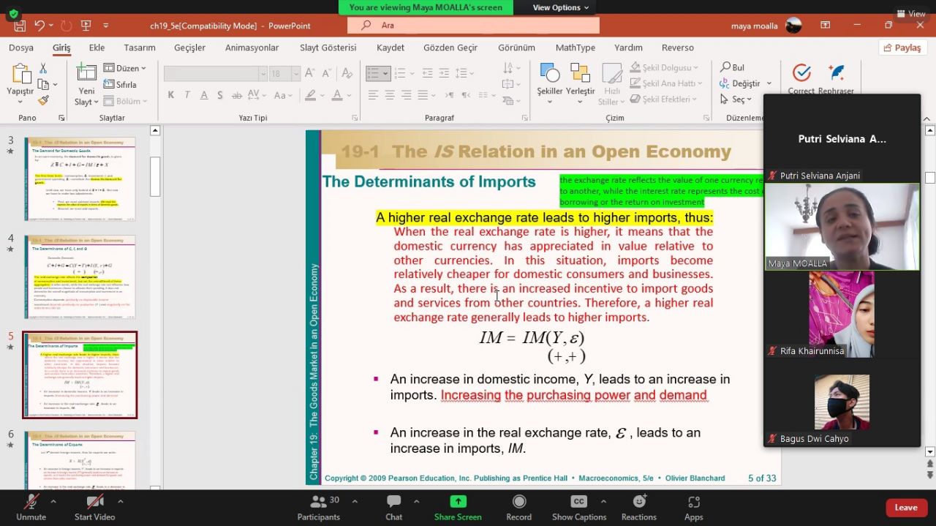Copy selection with the copy icon
Image resolution: width=936 pixels, height=526 pixels.
(43, 84)
